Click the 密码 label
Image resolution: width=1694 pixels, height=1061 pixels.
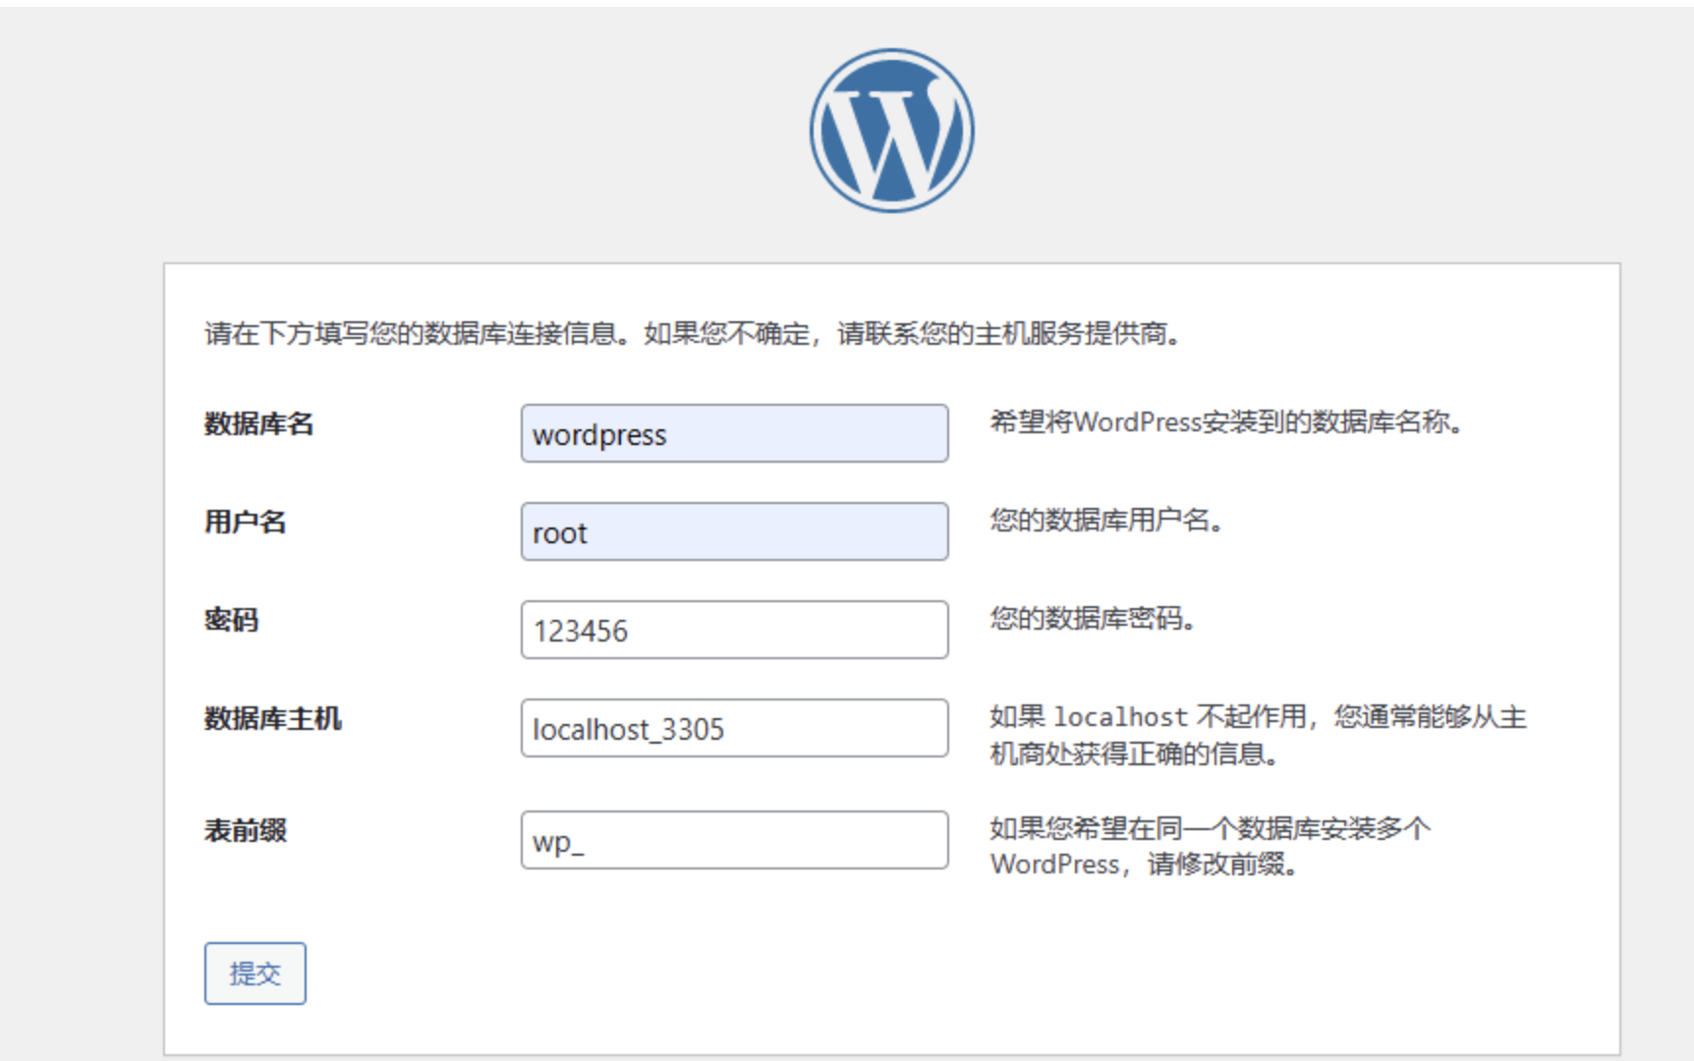(x=231, y=620)
